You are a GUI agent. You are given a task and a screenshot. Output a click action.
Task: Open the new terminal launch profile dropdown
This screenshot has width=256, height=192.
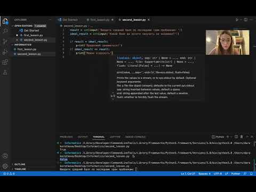point(231,137)
